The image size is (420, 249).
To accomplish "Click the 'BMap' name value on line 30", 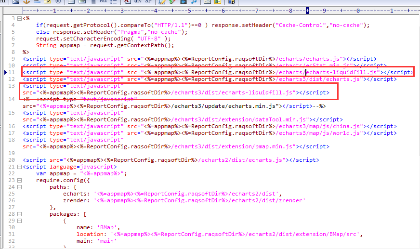I will point(106,227).
